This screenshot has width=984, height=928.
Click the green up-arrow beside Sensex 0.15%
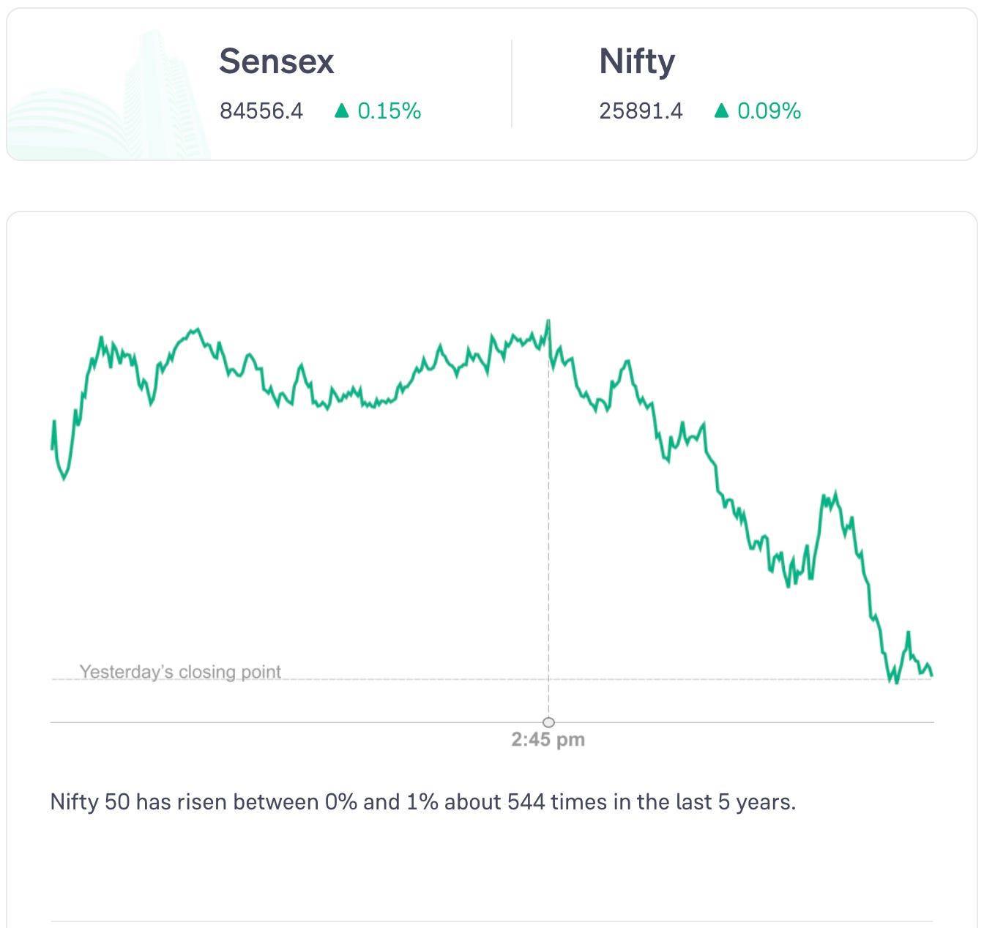pos(341,111)
